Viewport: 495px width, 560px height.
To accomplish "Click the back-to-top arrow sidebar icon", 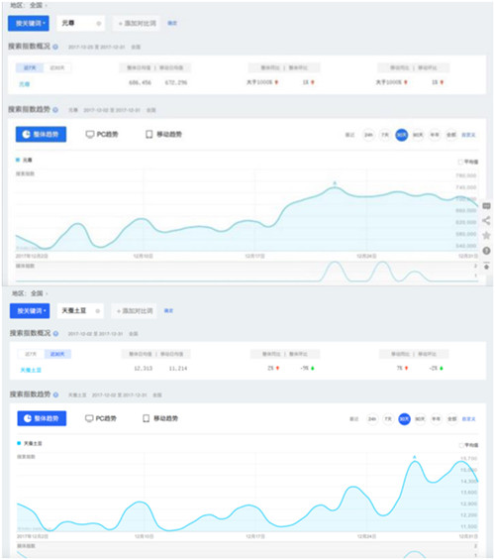I will point(486,266).
